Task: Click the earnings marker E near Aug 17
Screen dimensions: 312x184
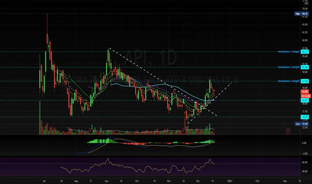Action: [x=91, y=131]
